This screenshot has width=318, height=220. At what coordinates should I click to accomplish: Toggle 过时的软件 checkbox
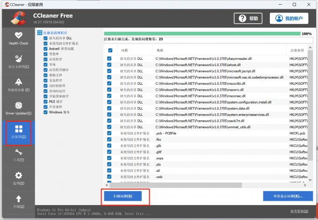tap(45, 86)
